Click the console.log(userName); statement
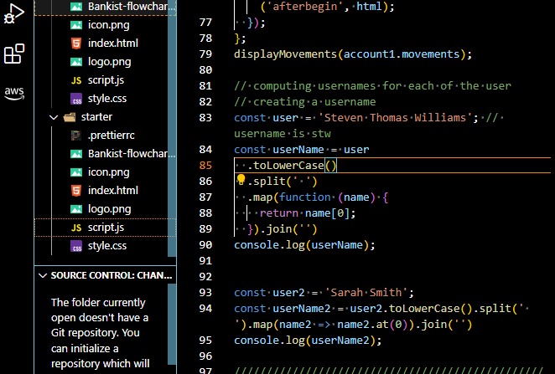This screenshot has width=555, height=374. 304,245
